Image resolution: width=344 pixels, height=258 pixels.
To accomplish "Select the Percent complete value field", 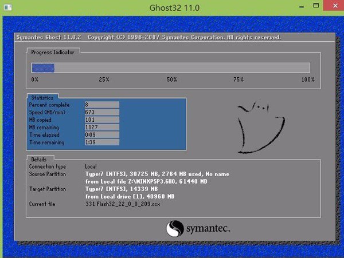I will tap(101, 105).
